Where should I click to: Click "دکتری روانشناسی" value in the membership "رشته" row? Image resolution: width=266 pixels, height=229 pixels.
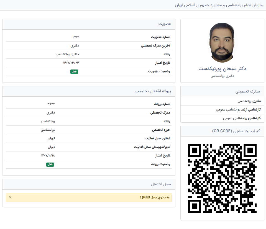pos(67,54)
